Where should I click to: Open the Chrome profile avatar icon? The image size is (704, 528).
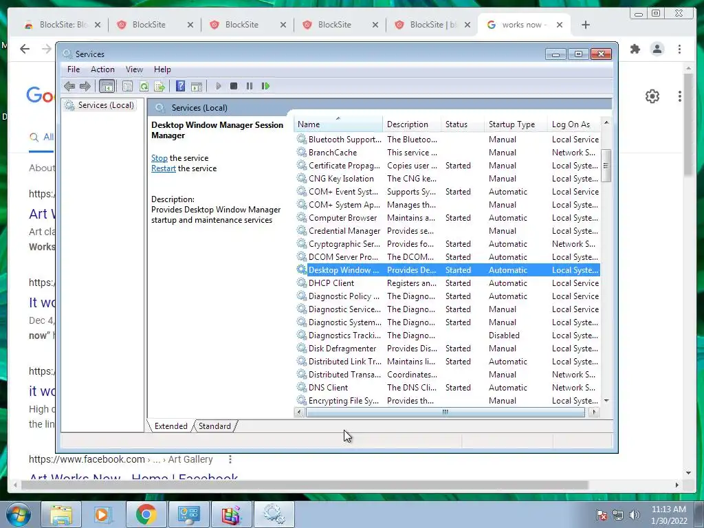click(657, 49)
